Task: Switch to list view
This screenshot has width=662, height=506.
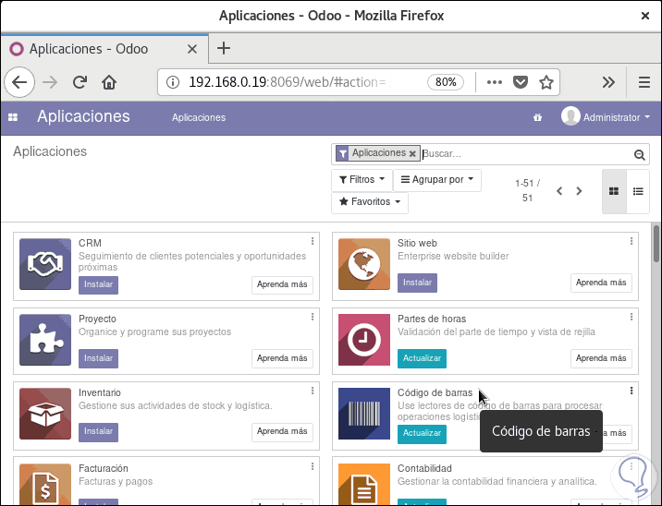Action: click(638, 191)
